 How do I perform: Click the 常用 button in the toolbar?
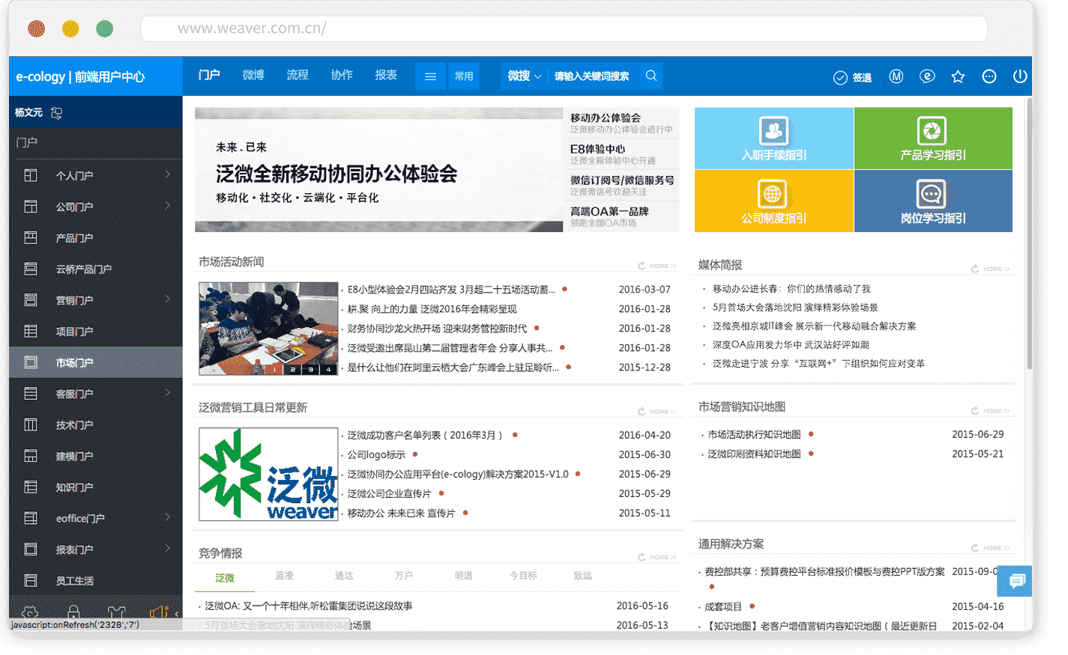(464, 76)
